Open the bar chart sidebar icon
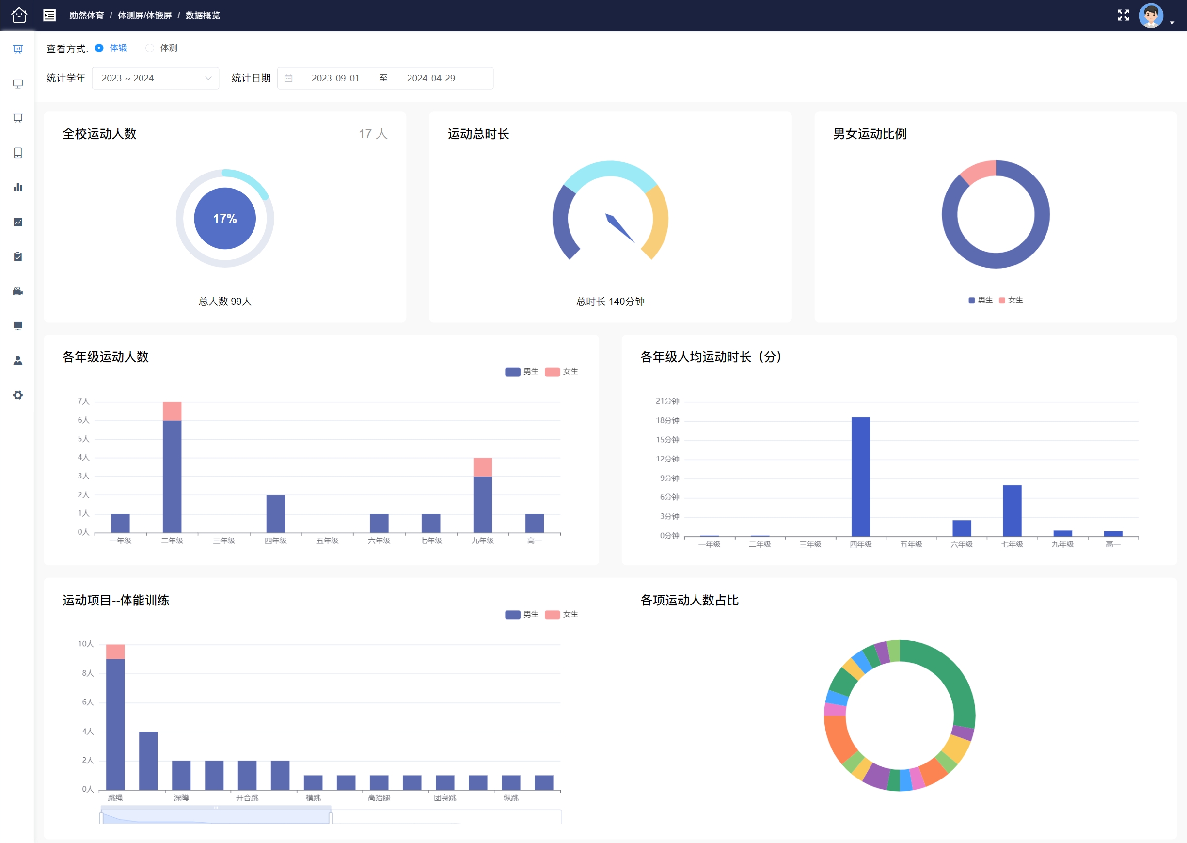Image resolution: width=1187 pixels, height=843 pixels. coord(17,188)
